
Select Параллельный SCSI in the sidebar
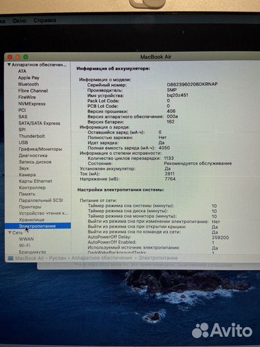[x=41, y=200]
